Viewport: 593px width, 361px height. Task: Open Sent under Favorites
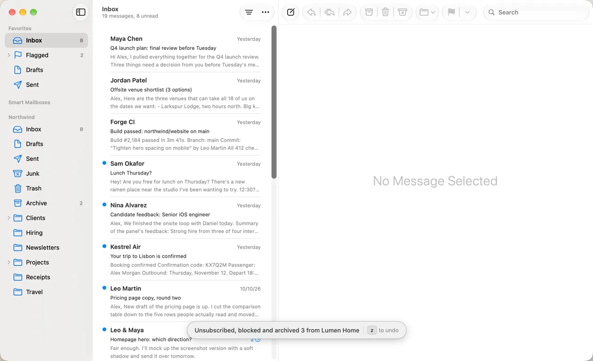[46, 85]
